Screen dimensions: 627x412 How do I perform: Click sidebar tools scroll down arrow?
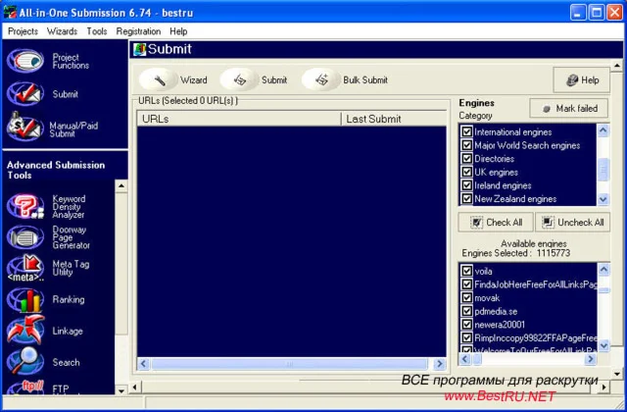(x=121, y=390)
